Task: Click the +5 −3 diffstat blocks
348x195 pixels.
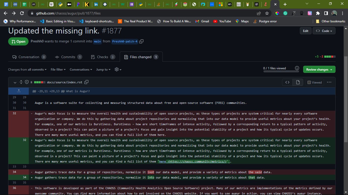Action: 330,57
